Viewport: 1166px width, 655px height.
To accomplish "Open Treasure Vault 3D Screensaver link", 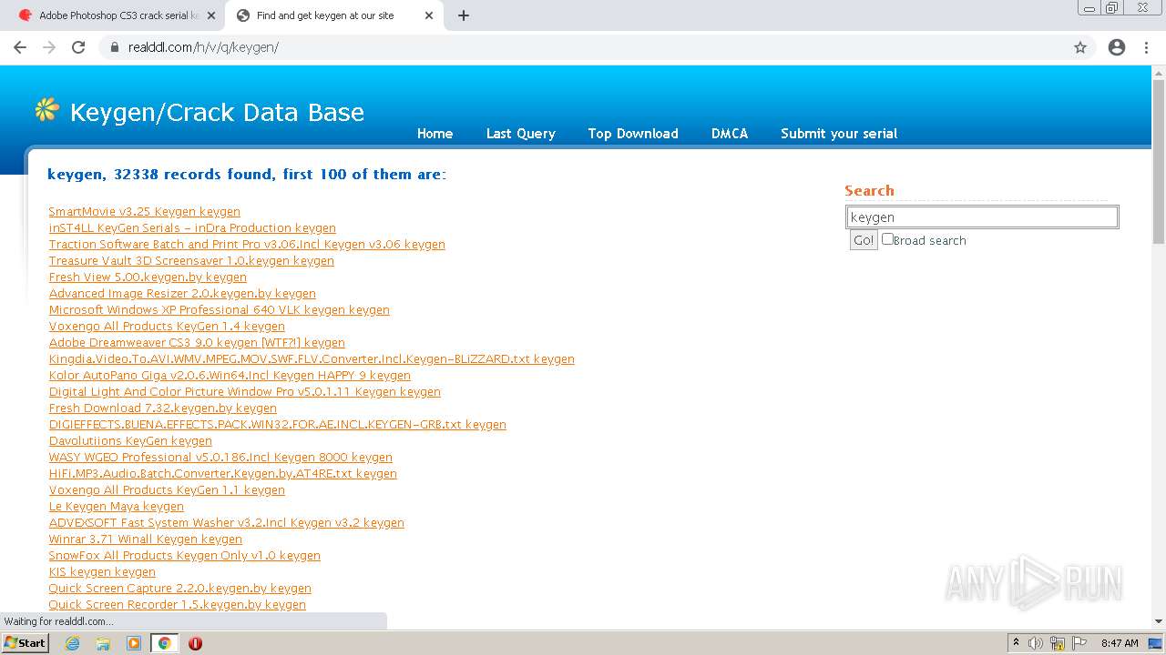I will pyautogui.click(x=191, y=261).
